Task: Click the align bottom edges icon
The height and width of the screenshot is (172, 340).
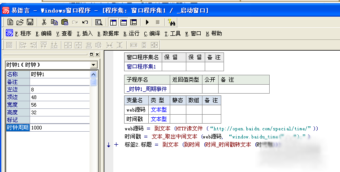Action: pos(54,45)
